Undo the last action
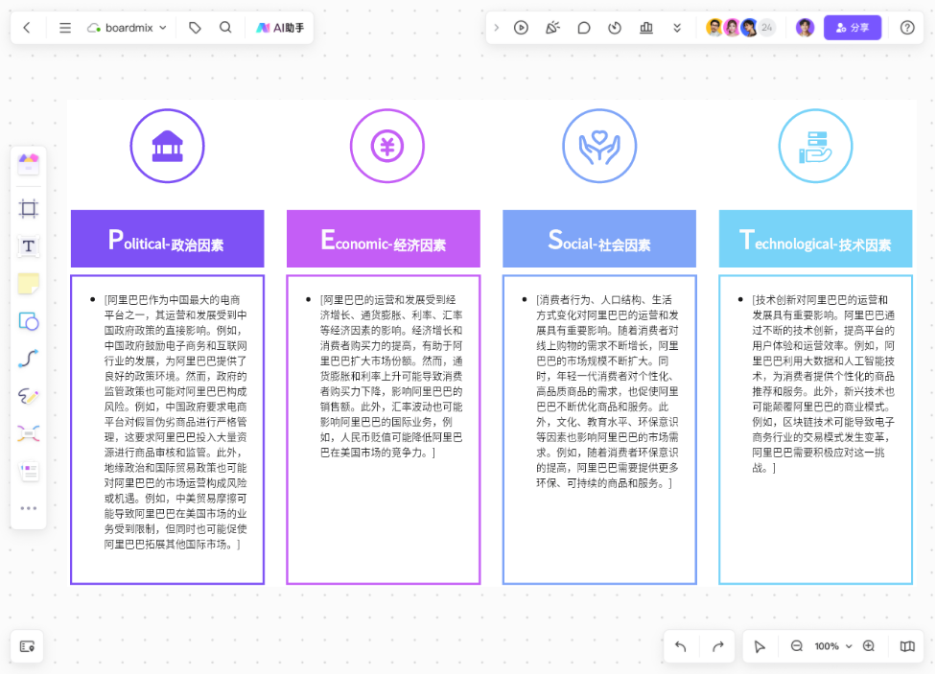The width and height of the screenshot is (936, 675). point(681,646)
